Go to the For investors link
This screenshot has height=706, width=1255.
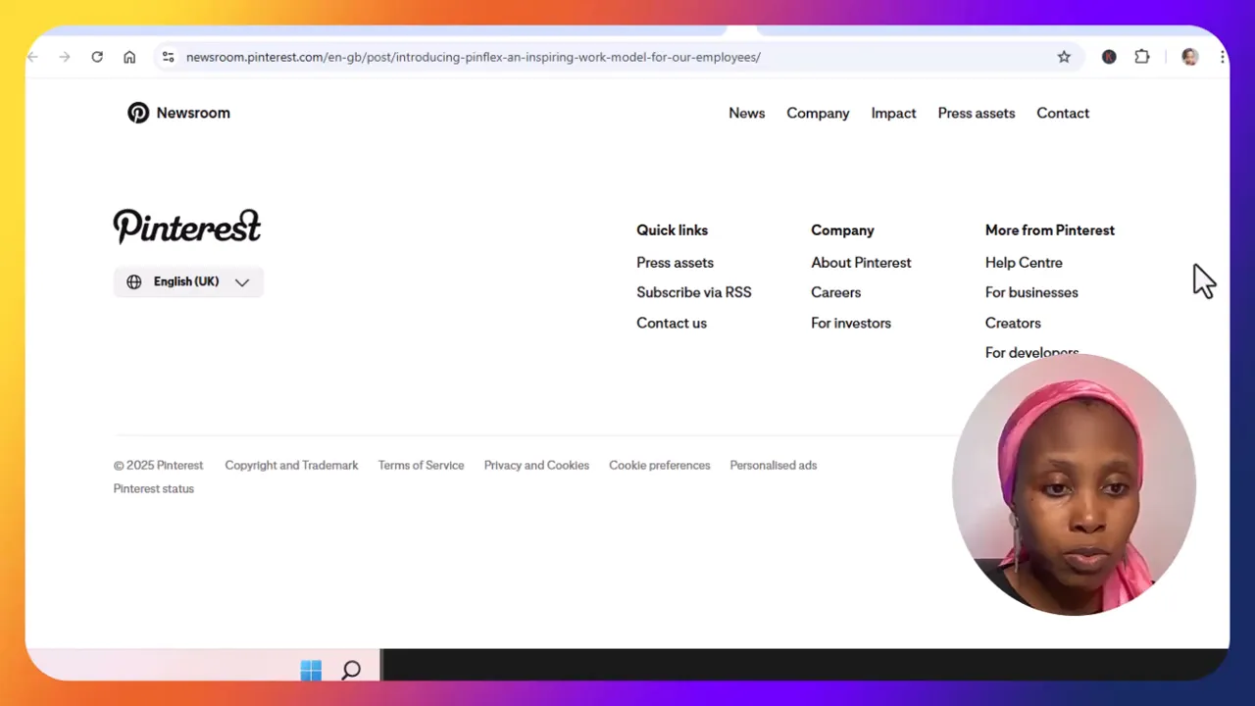point(851,323)
